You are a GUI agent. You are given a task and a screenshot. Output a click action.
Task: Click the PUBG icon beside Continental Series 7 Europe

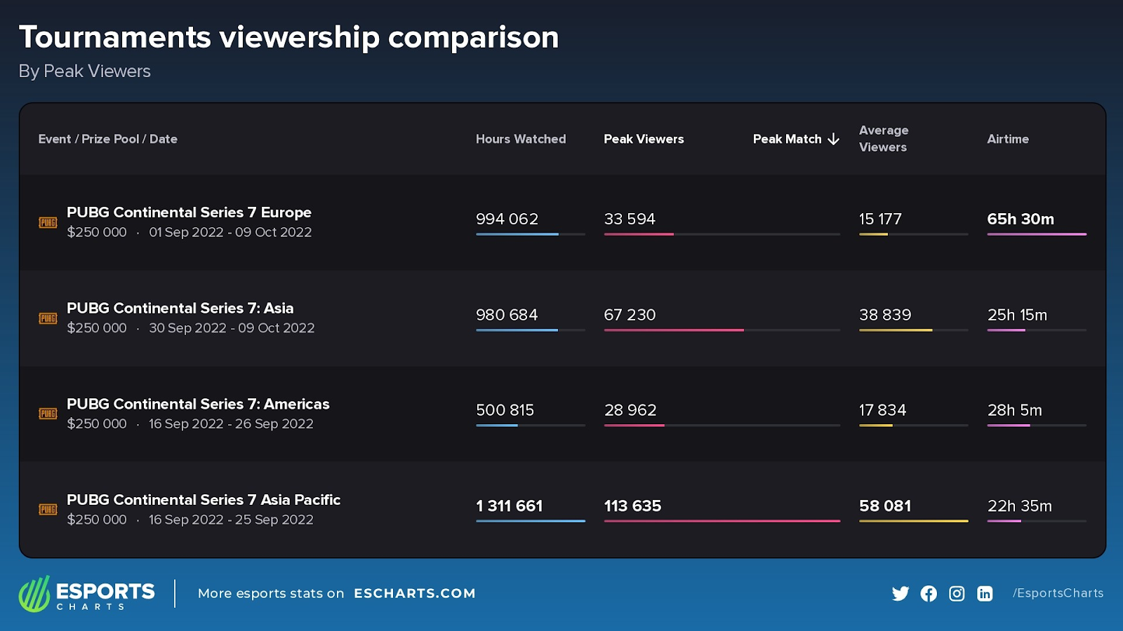point(48,223)
